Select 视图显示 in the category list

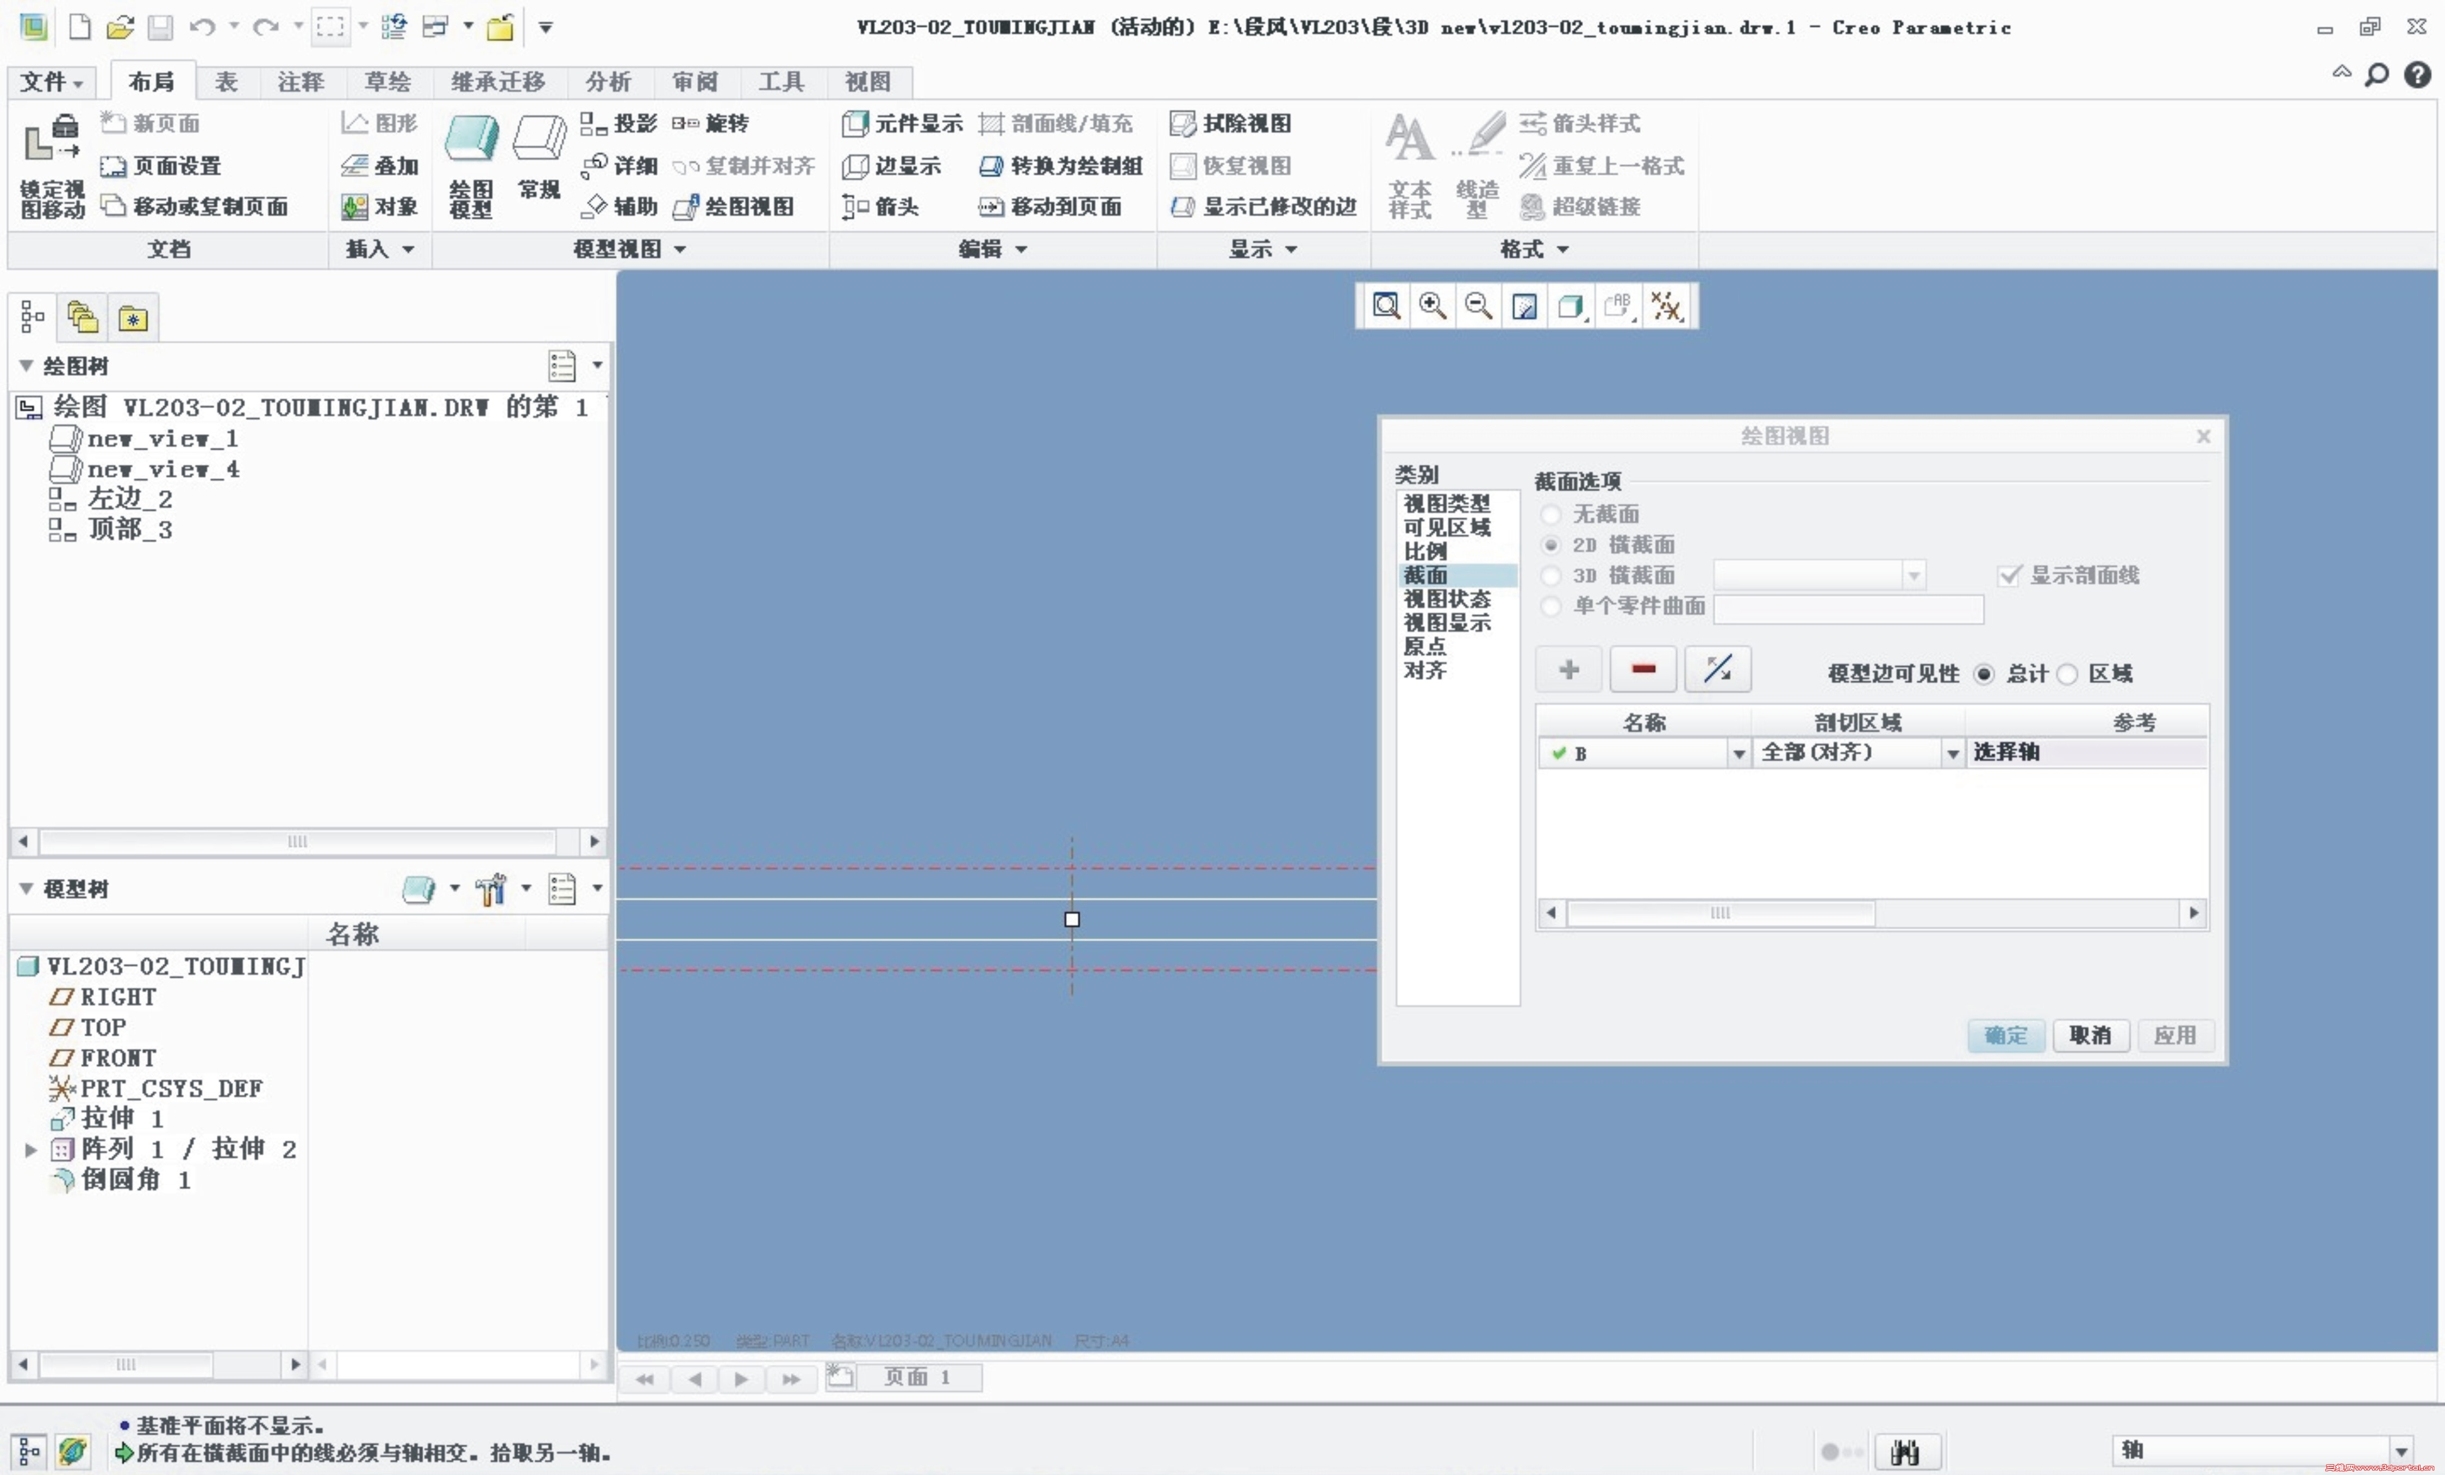(1447, 622)
